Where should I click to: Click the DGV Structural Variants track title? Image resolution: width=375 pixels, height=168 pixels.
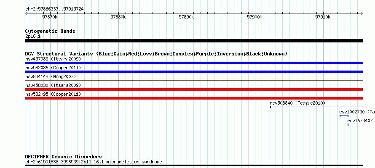click(x=156, y=54)
